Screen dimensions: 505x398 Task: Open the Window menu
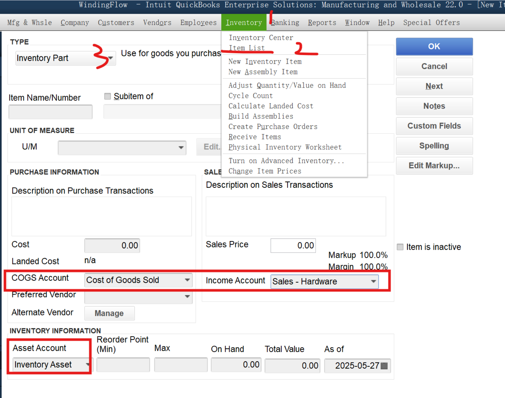point(357,23)
